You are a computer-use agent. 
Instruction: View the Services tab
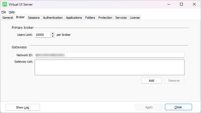click(121, 18)
